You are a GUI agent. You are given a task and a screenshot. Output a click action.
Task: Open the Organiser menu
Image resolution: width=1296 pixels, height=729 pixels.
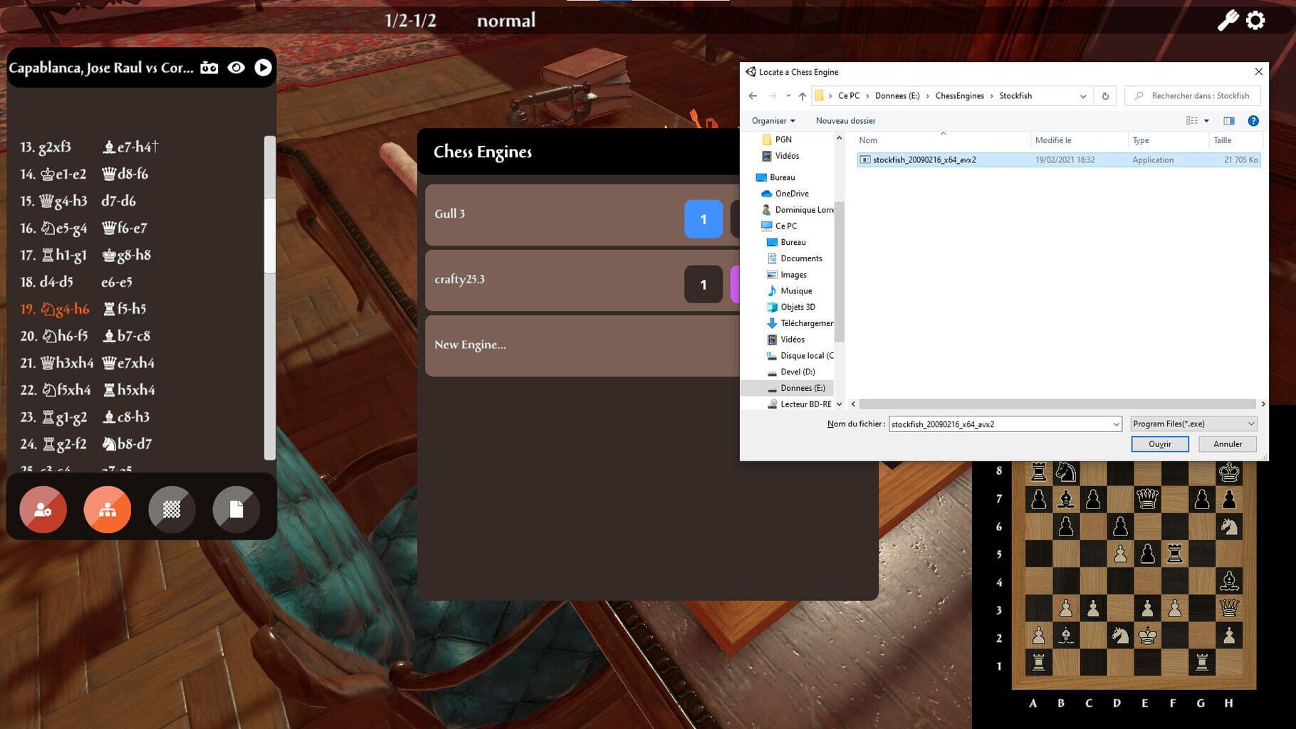tap(773, 121)
